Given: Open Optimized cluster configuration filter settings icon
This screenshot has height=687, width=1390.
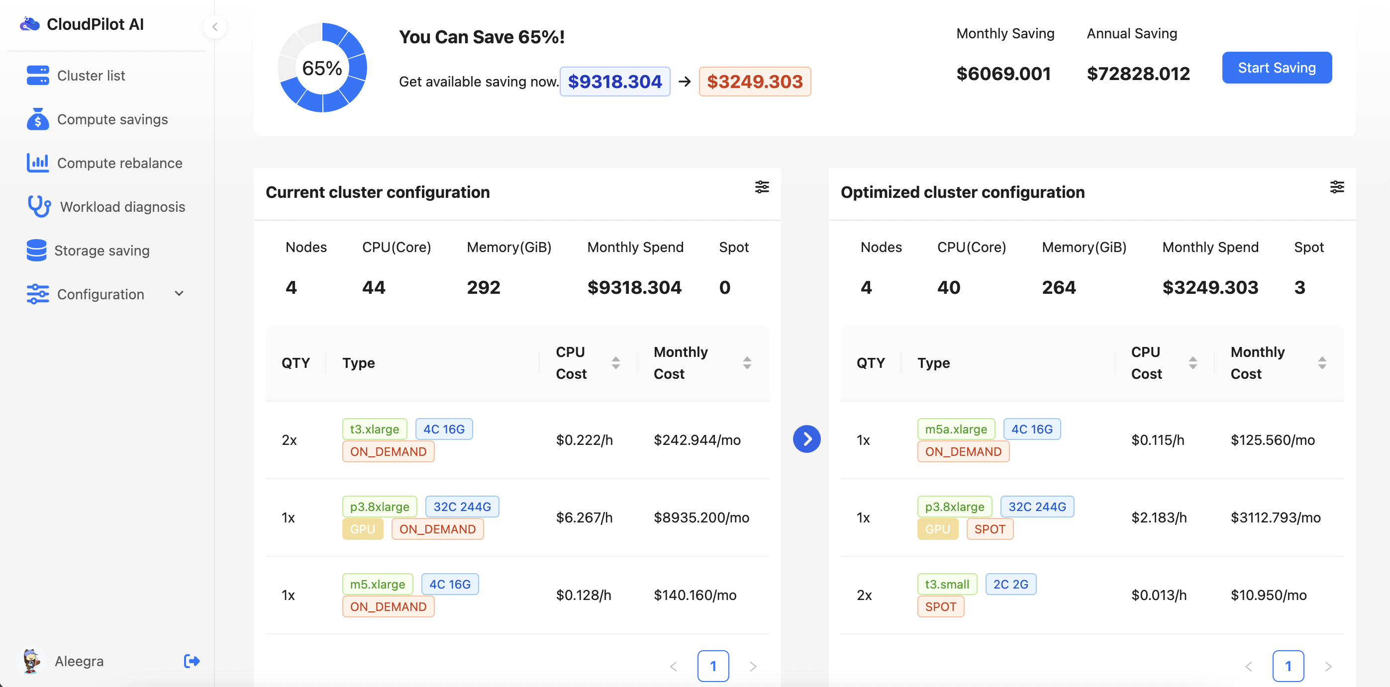Looking at the screenshot, I should (x=1337, y=187).
